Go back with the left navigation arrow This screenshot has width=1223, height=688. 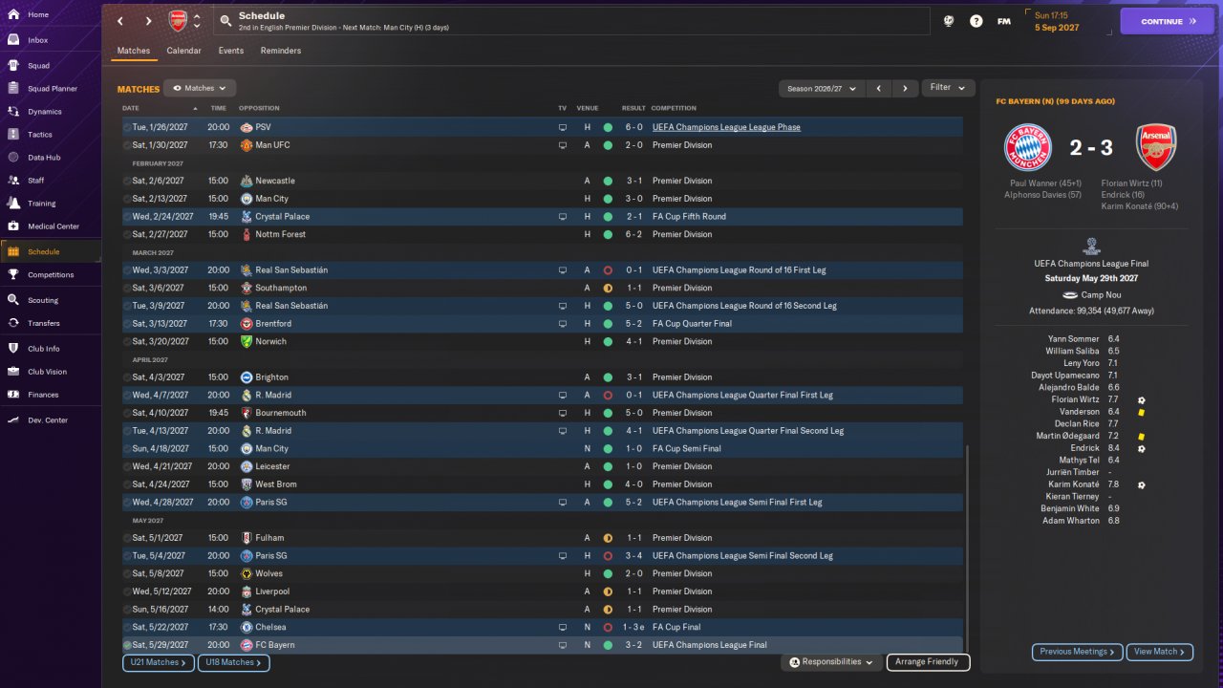[x=120, y=21]
